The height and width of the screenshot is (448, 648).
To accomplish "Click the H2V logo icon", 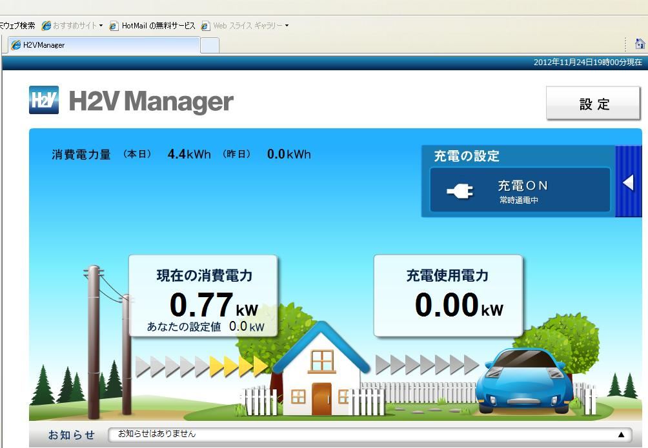I will point(44,99).
